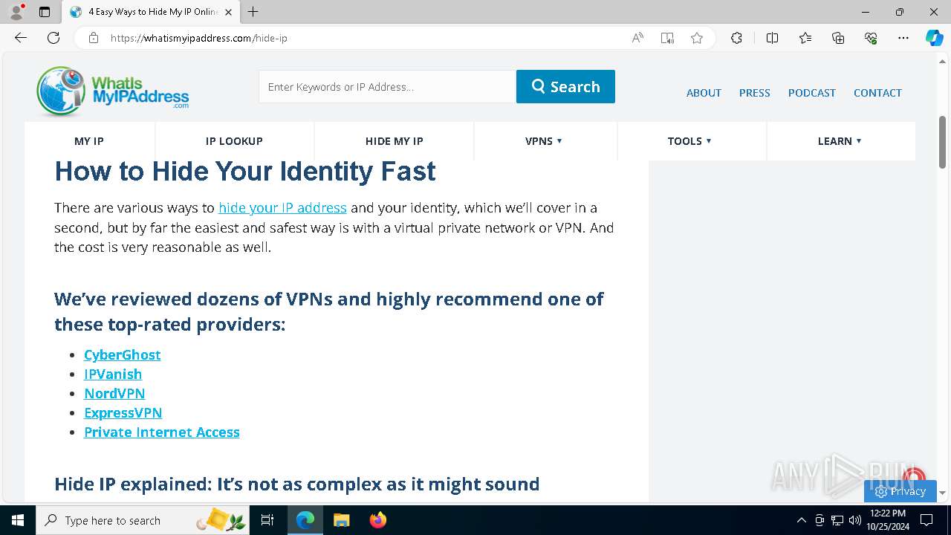Open the Collections icon
The width and height of the screenshot is (951, 535).
point(838,38)
